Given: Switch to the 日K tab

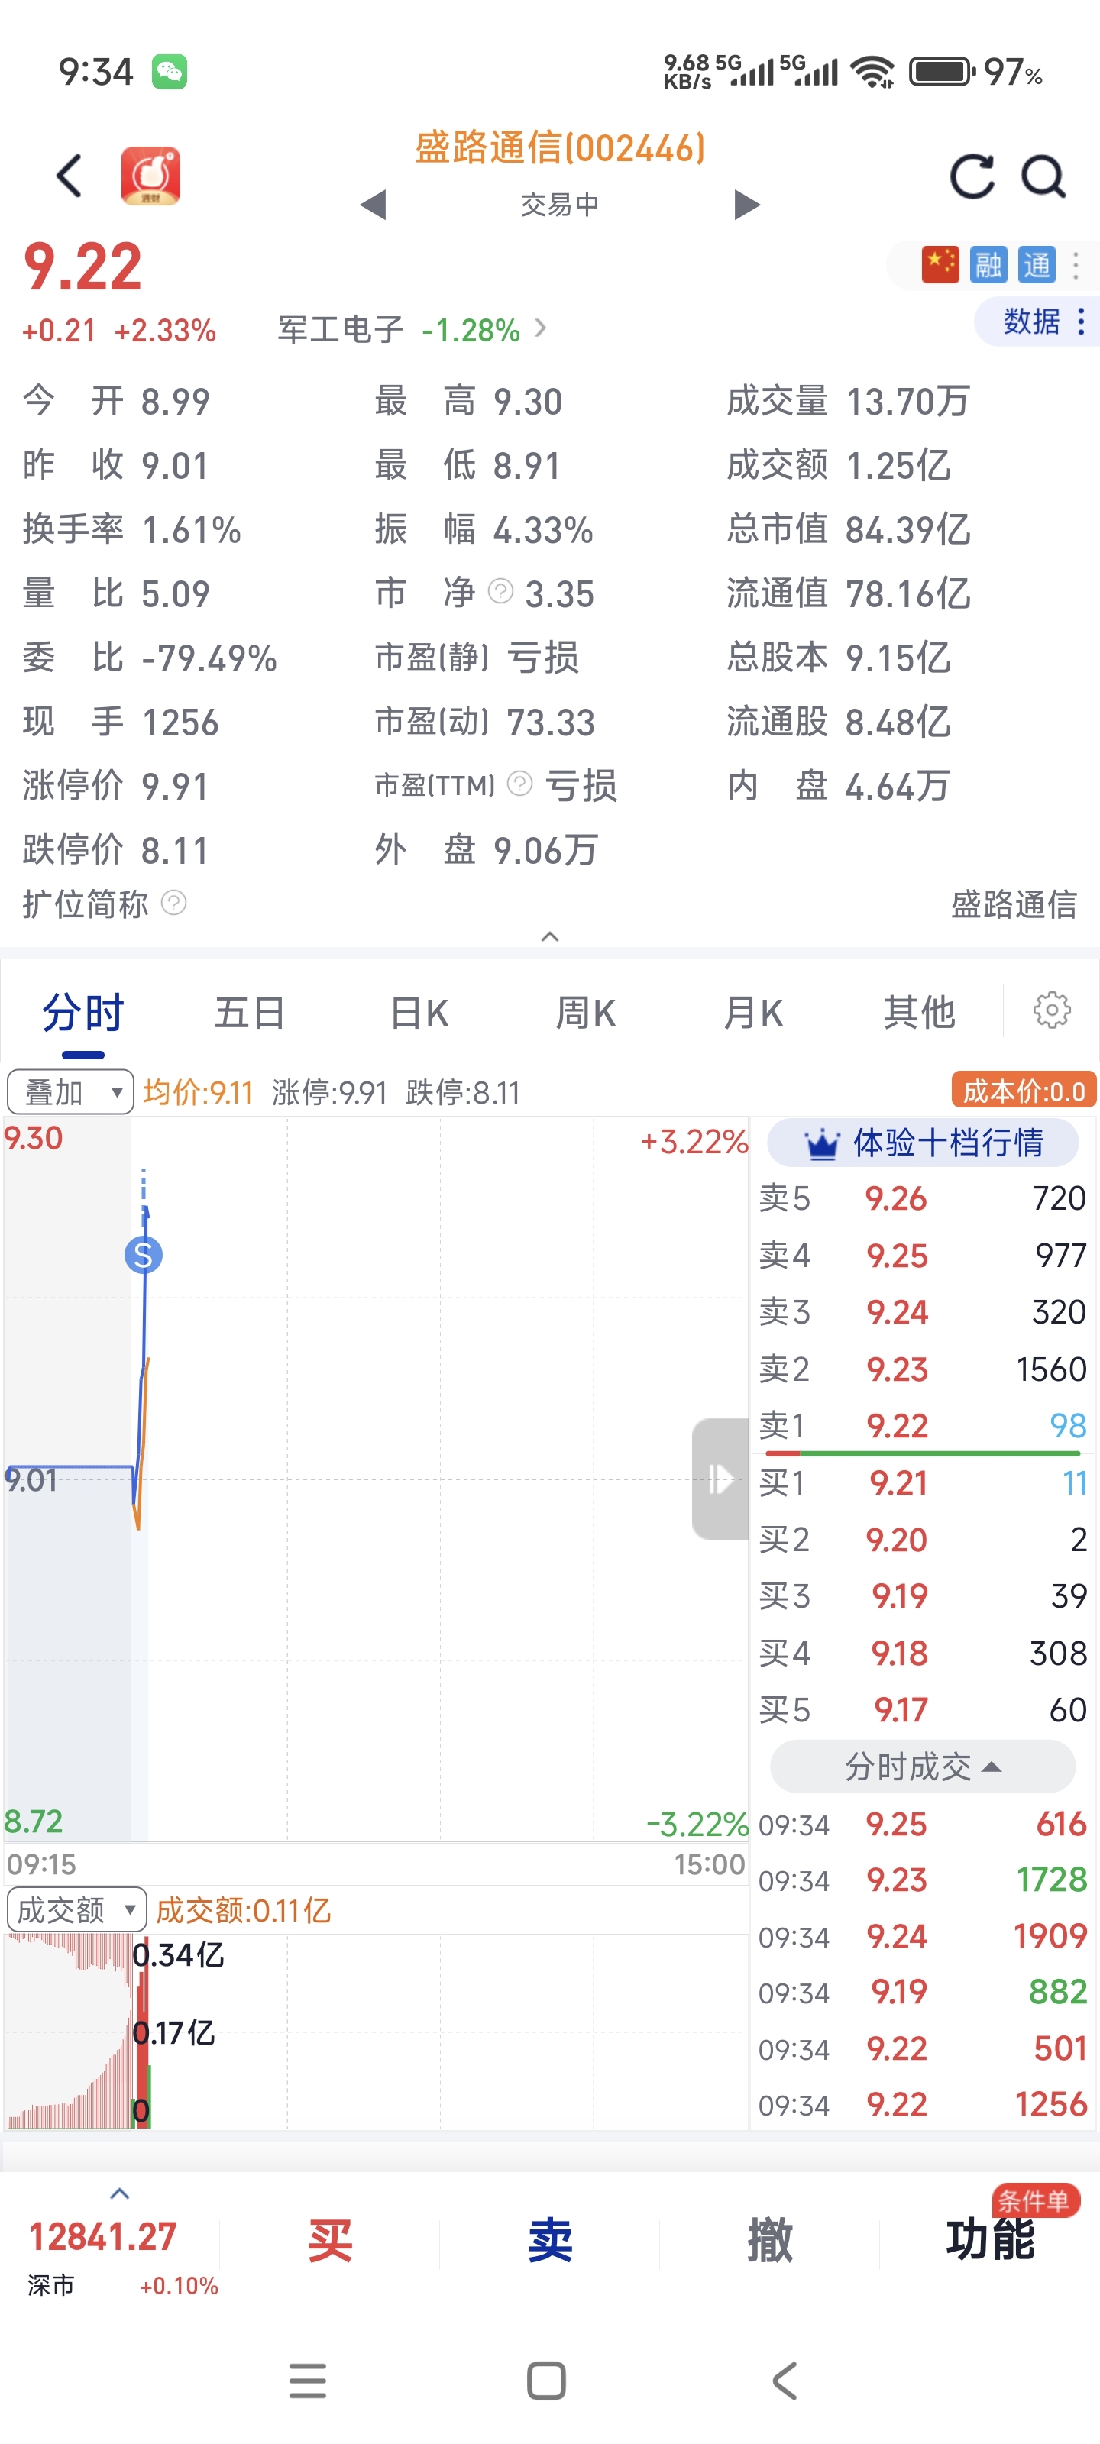Looking at the screenshot, I should (419, 1012).
